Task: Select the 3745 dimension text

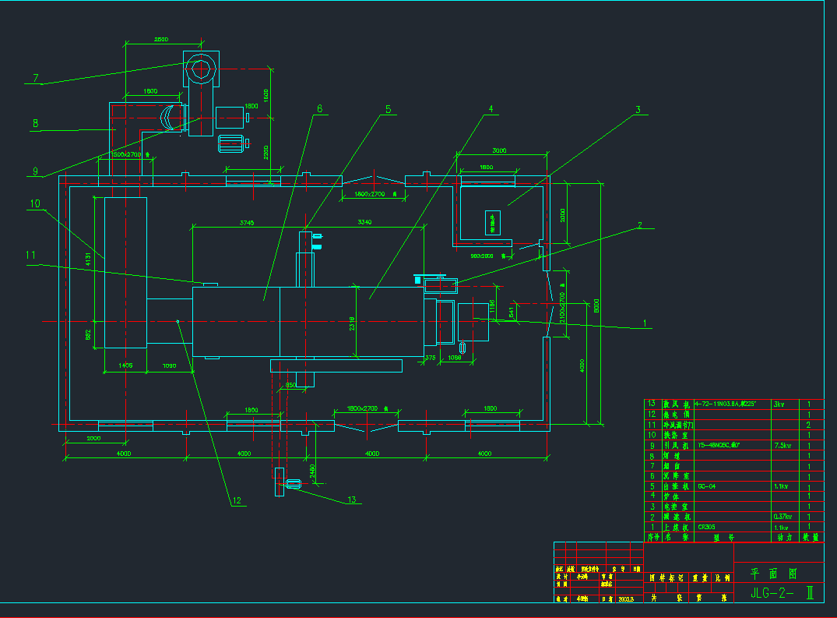Action: tap(247, 223)
